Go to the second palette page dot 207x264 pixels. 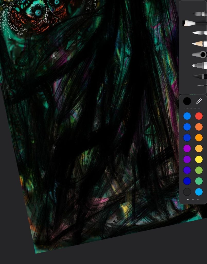click(193, 199)
